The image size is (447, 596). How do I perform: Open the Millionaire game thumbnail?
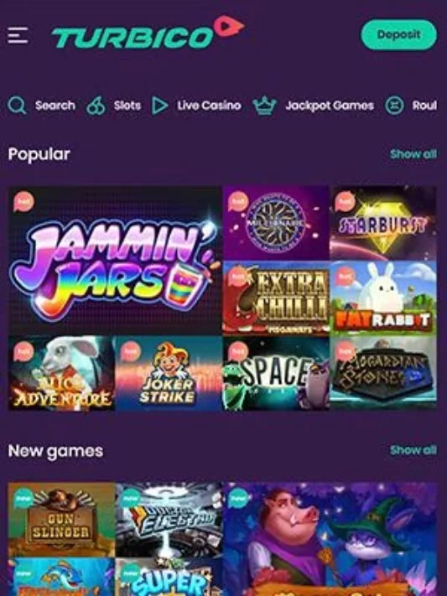coord(276,223)
